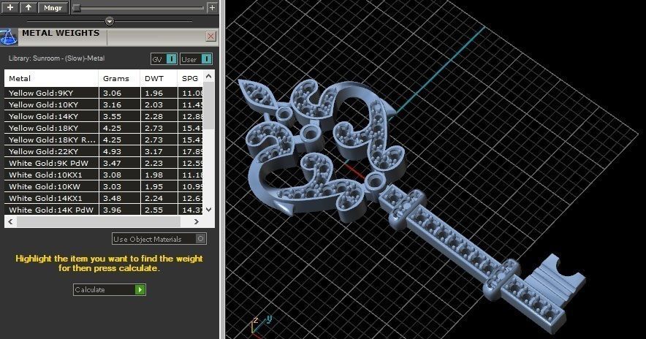Select the White Gold:9K PdW row
Viewport: 646px width, 339px height.
(x=104, y=163)
